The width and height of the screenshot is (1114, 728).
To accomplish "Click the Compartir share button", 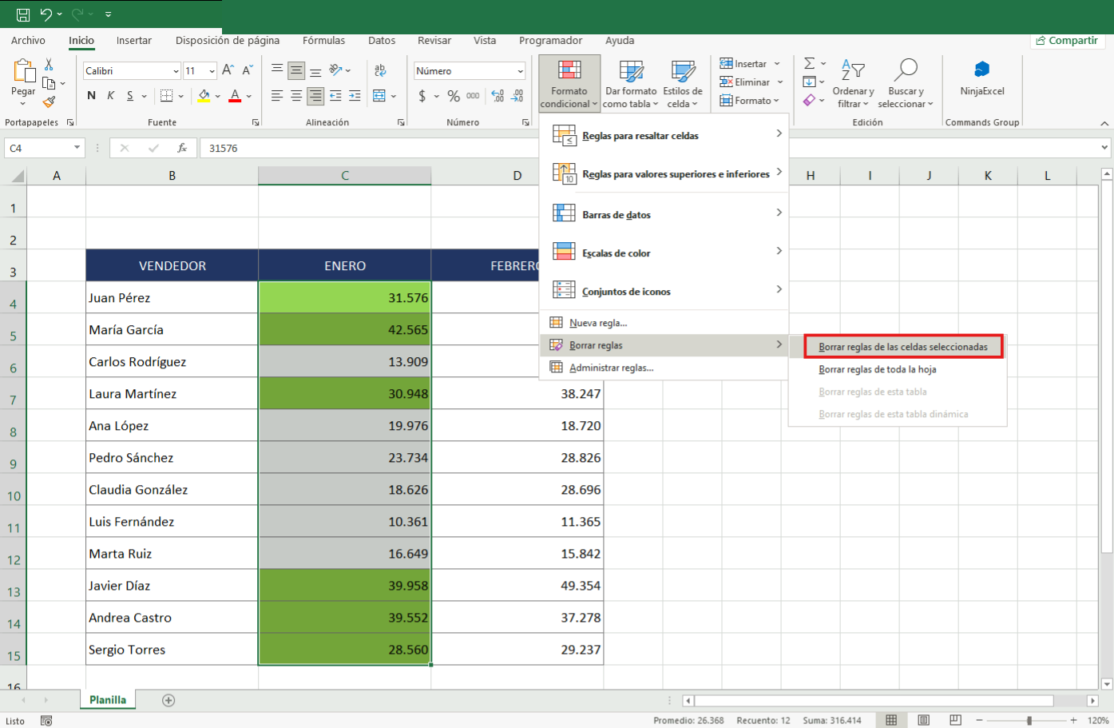I will coord(1066,41).
